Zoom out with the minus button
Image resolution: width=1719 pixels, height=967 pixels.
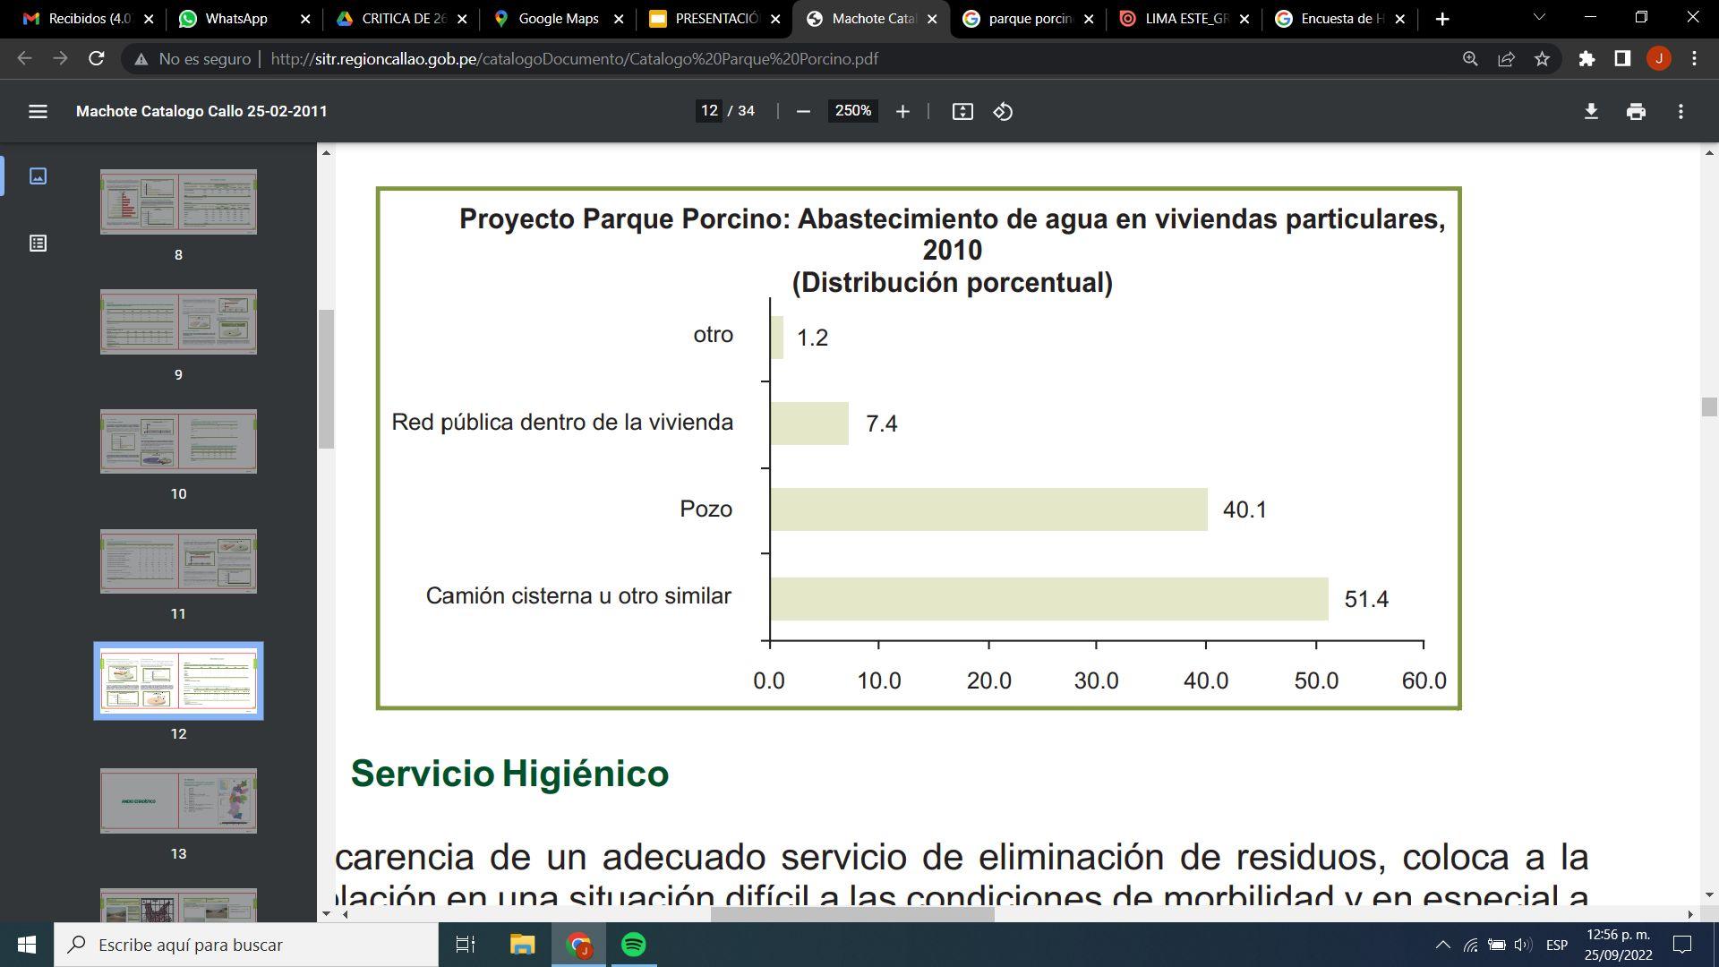pyautogui.click(x=803, y=111)
